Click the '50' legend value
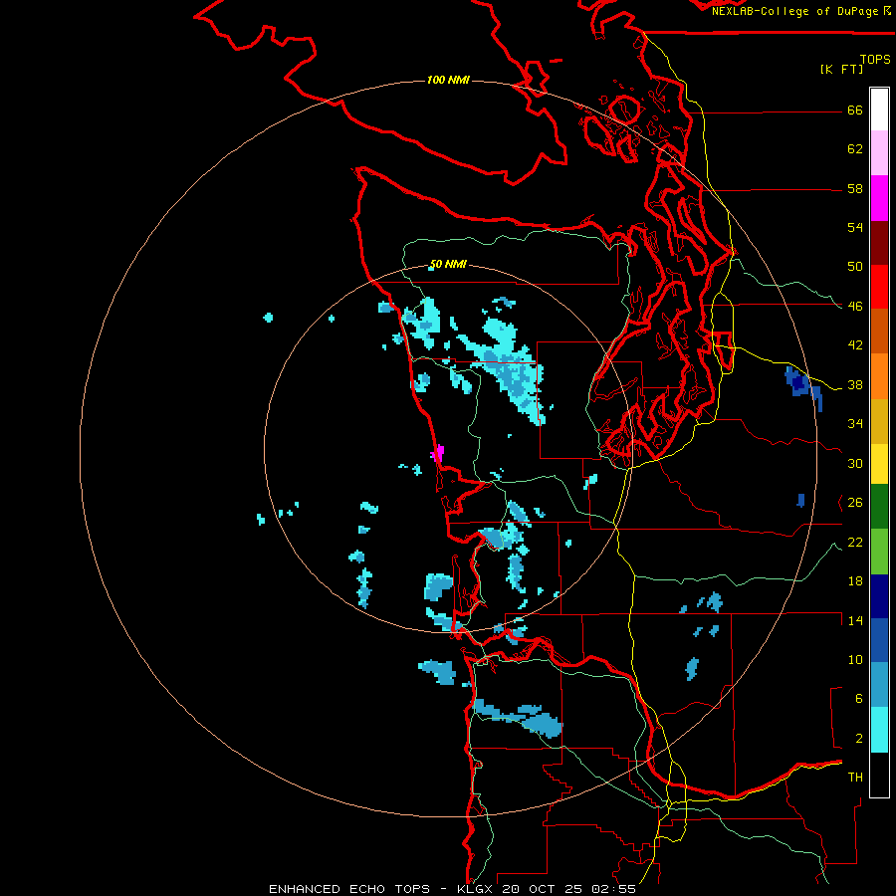Image resolution: width=896 pixels, height=896 pixels. tap(855, 267)
